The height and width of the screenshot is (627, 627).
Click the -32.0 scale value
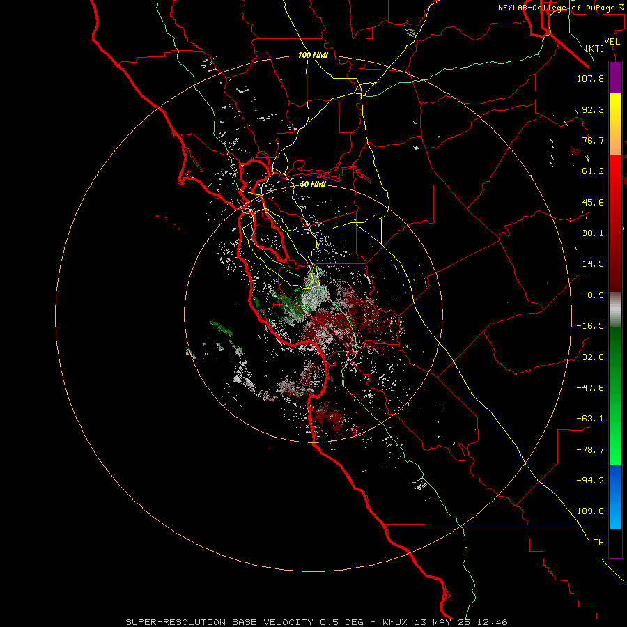pos(590,357)
